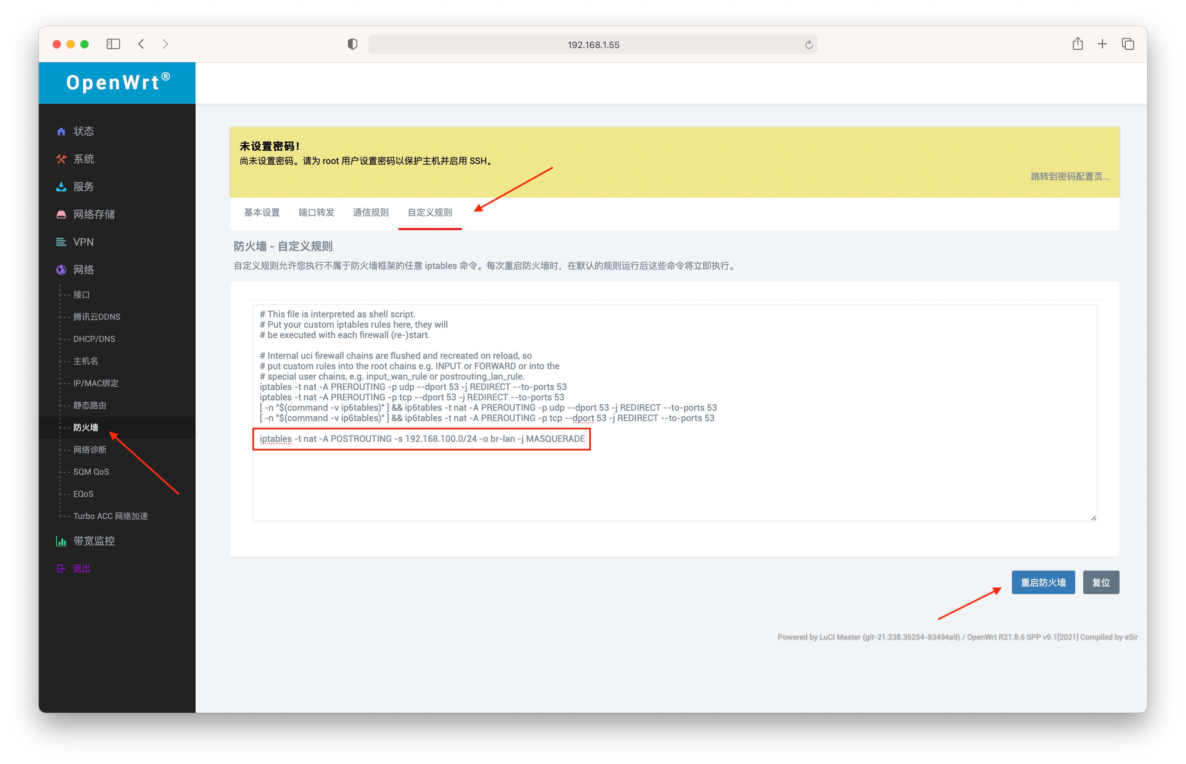Toggle the Safari sidebar icon
1186x764 pixels.
pyautogui.click(x=113, y=44)
